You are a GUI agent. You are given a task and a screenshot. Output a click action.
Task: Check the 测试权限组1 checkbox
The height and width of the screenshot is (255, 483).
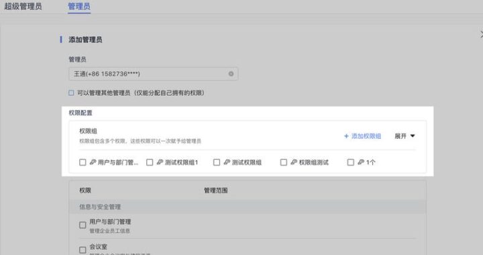tap(150, 162)
